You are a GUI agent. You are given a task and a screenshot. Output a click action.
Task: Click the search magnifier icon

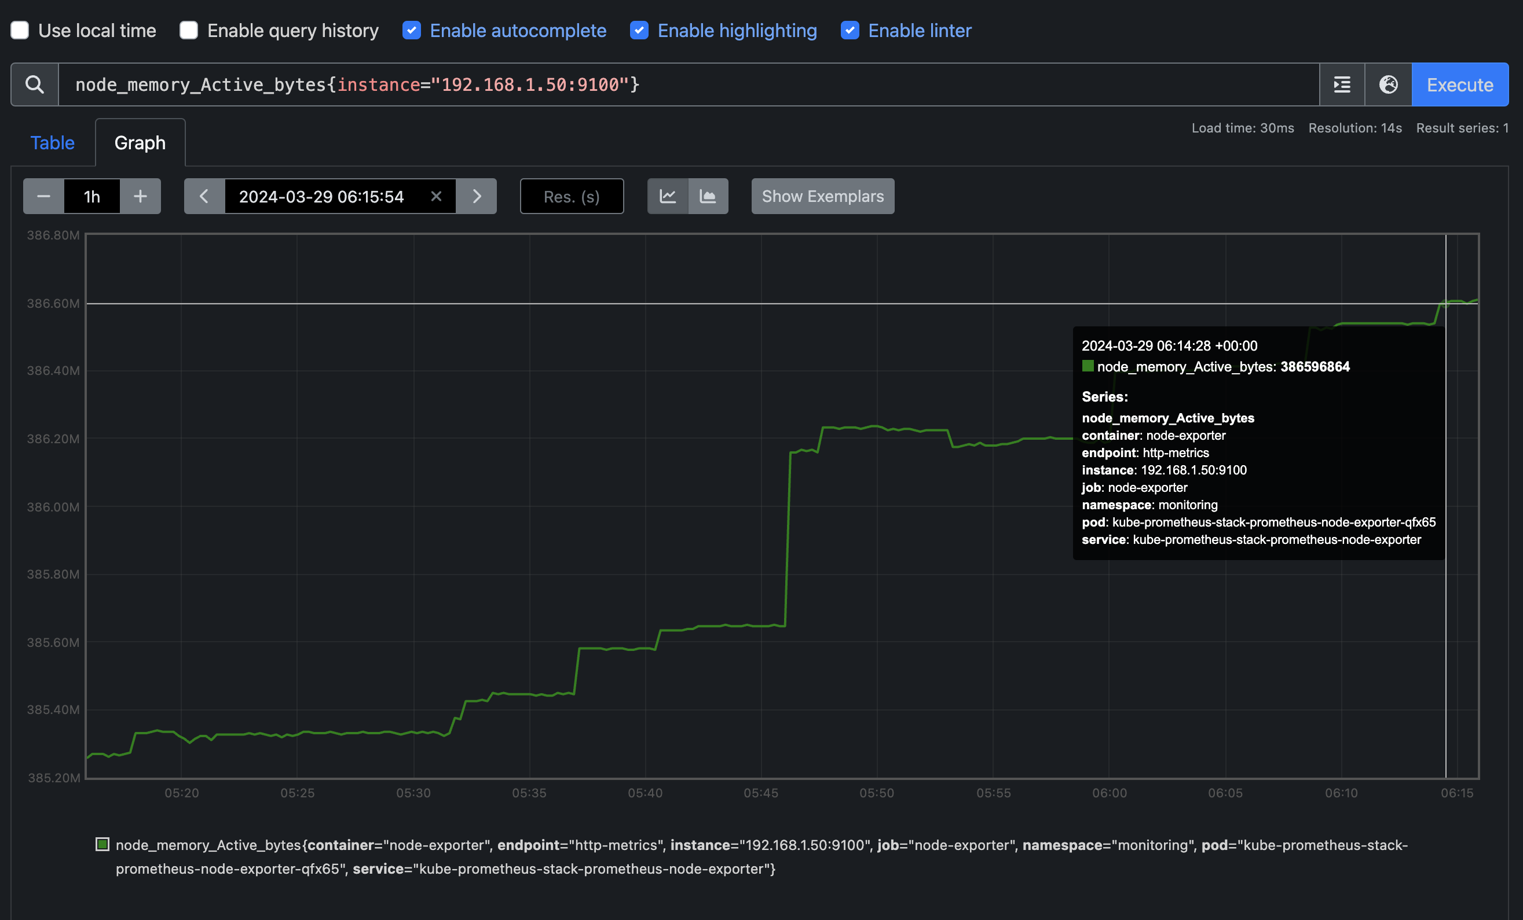pyautogui.click(x=35, y=84)
